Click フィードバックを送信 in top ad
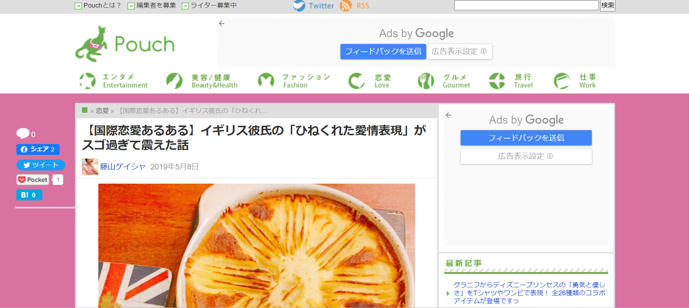This screenshot has height=308, width=689. coord(383,52)
